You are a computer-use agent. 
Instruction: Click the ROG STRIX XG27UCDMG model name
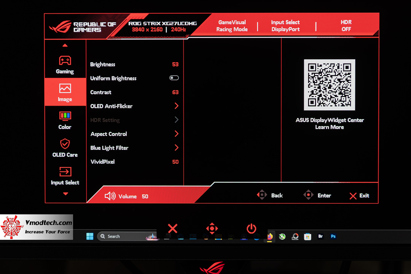point(162,23)
